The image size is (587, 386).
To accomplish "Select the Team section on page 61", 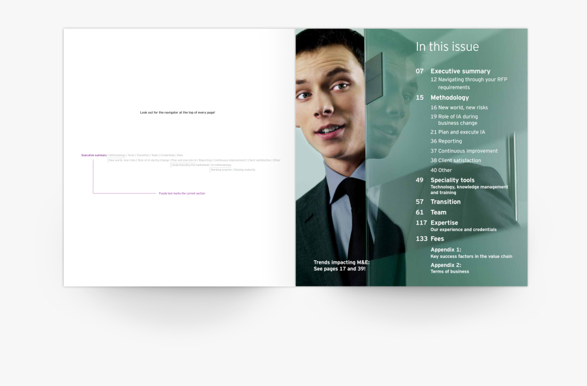I will click(x=438, y=212).
